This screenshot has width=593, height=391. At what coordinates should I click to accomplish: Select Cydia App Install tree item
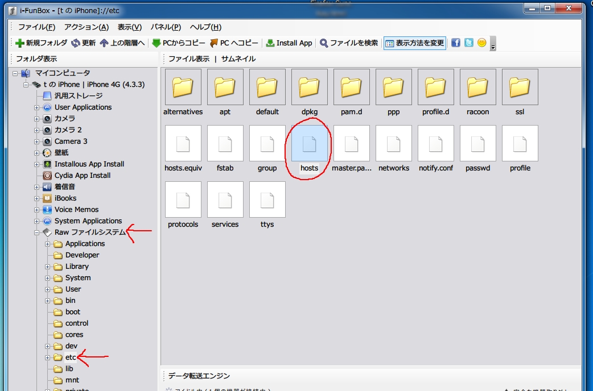83,175
